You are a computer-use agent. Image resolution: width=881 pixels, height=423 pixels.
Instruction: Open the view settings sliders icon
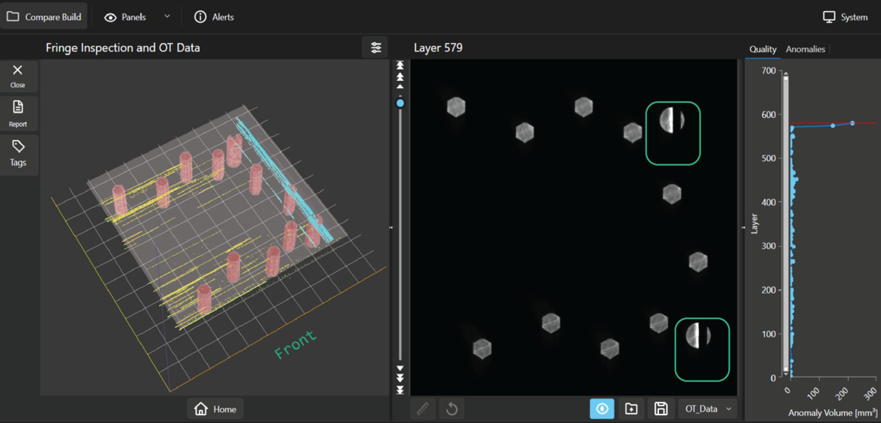pyautogui.click(x=376, y=48)
